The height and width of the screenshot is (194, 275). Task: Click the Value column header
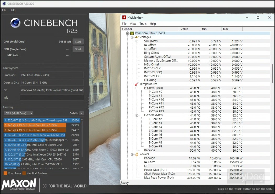tap(189, 29)
